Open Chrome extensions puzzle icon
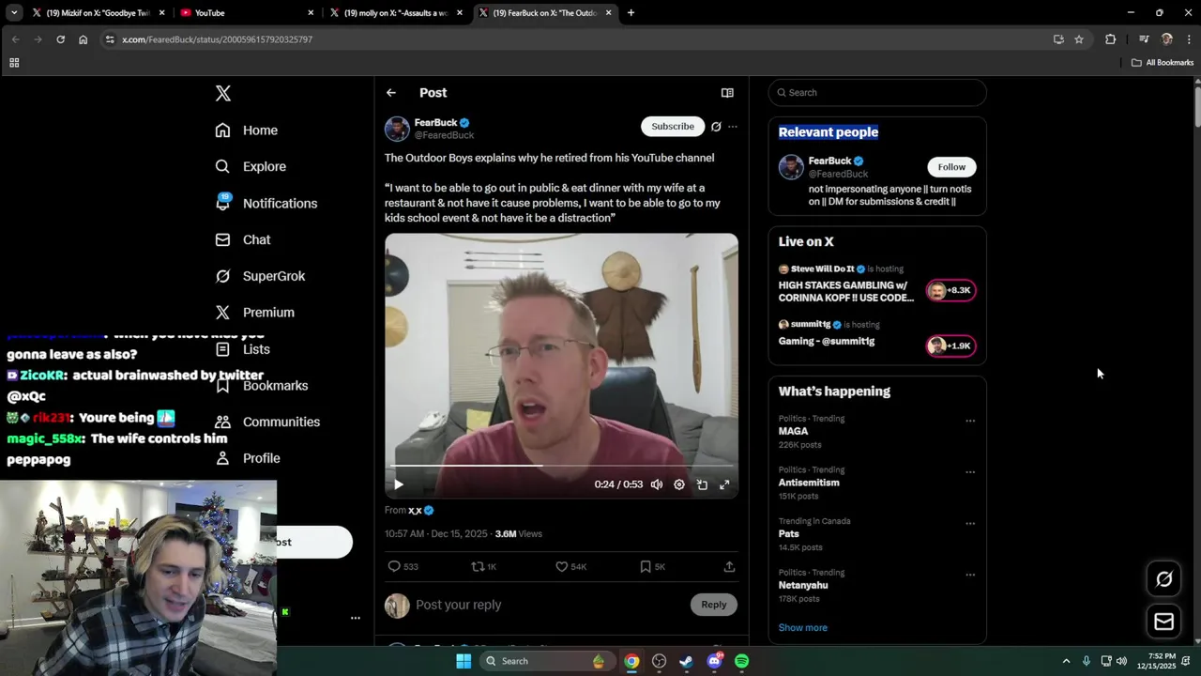 click(1111, 39)
